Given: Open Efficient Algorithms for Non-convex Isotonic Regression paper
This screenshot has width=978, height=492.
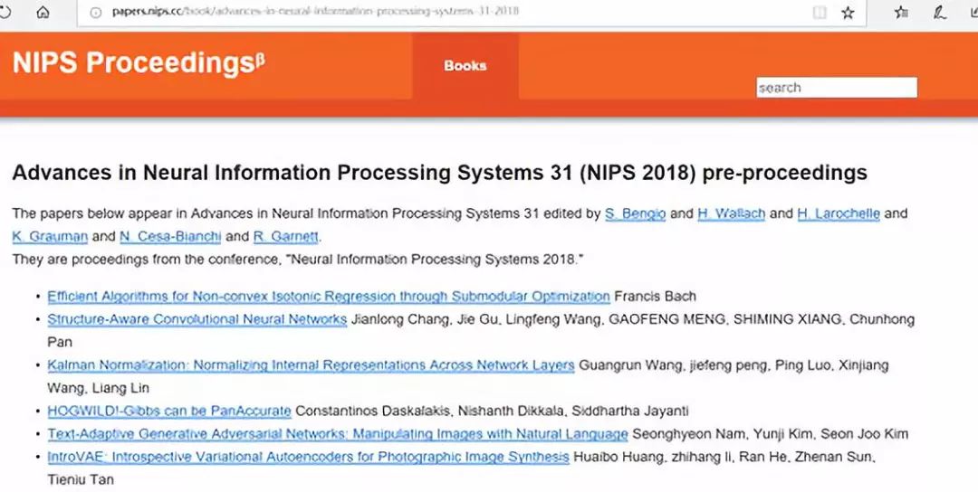Looking at the screenshot, I should [329, 297].
